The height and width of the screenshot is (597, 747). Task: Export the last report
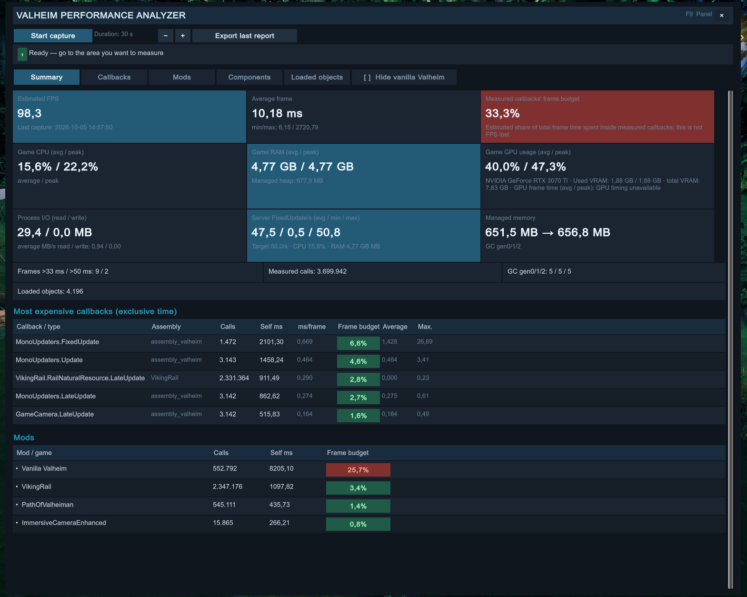click(x=245, y=36)
